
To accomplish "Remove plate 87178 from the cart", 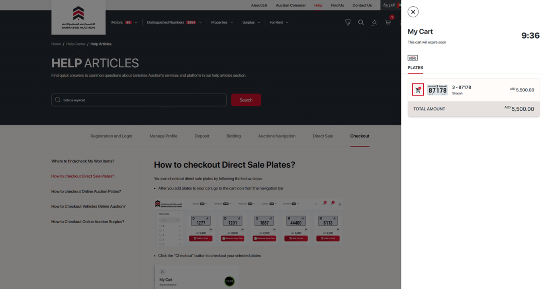I will [x=418, y=90].
